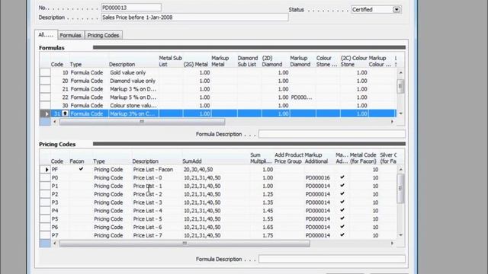The height and width of the screenshot is (274, 488).
Task: Click the Code column header in Formulas
Action: (57, 64)
